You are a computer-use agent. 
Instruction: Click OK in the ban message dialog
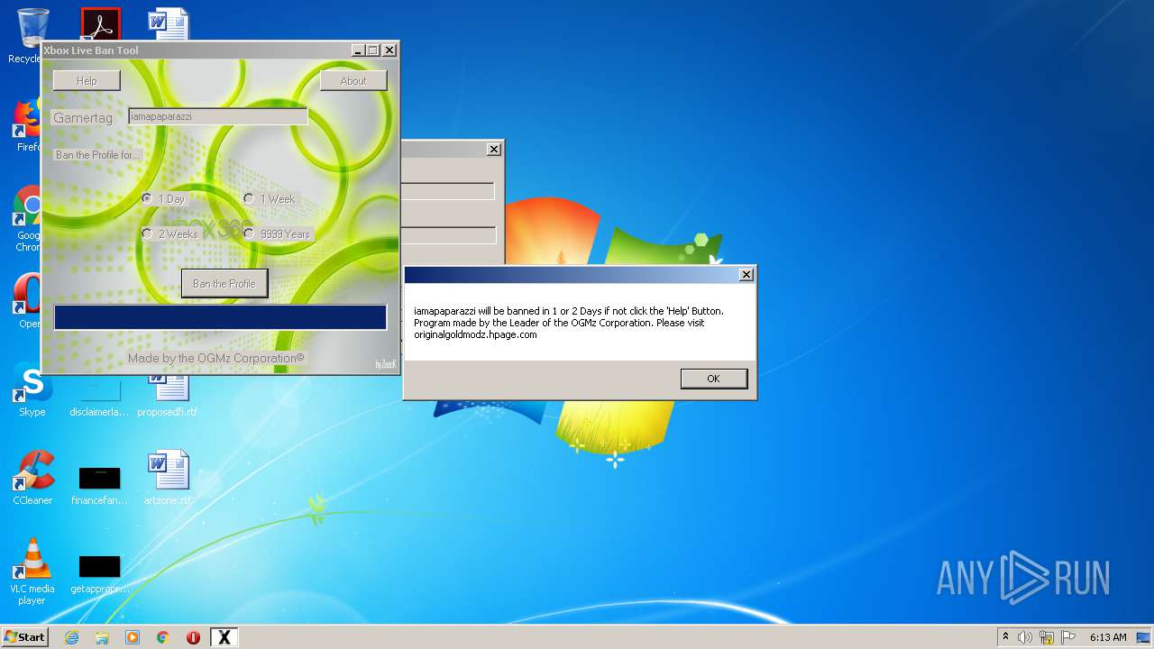[713, 379]
